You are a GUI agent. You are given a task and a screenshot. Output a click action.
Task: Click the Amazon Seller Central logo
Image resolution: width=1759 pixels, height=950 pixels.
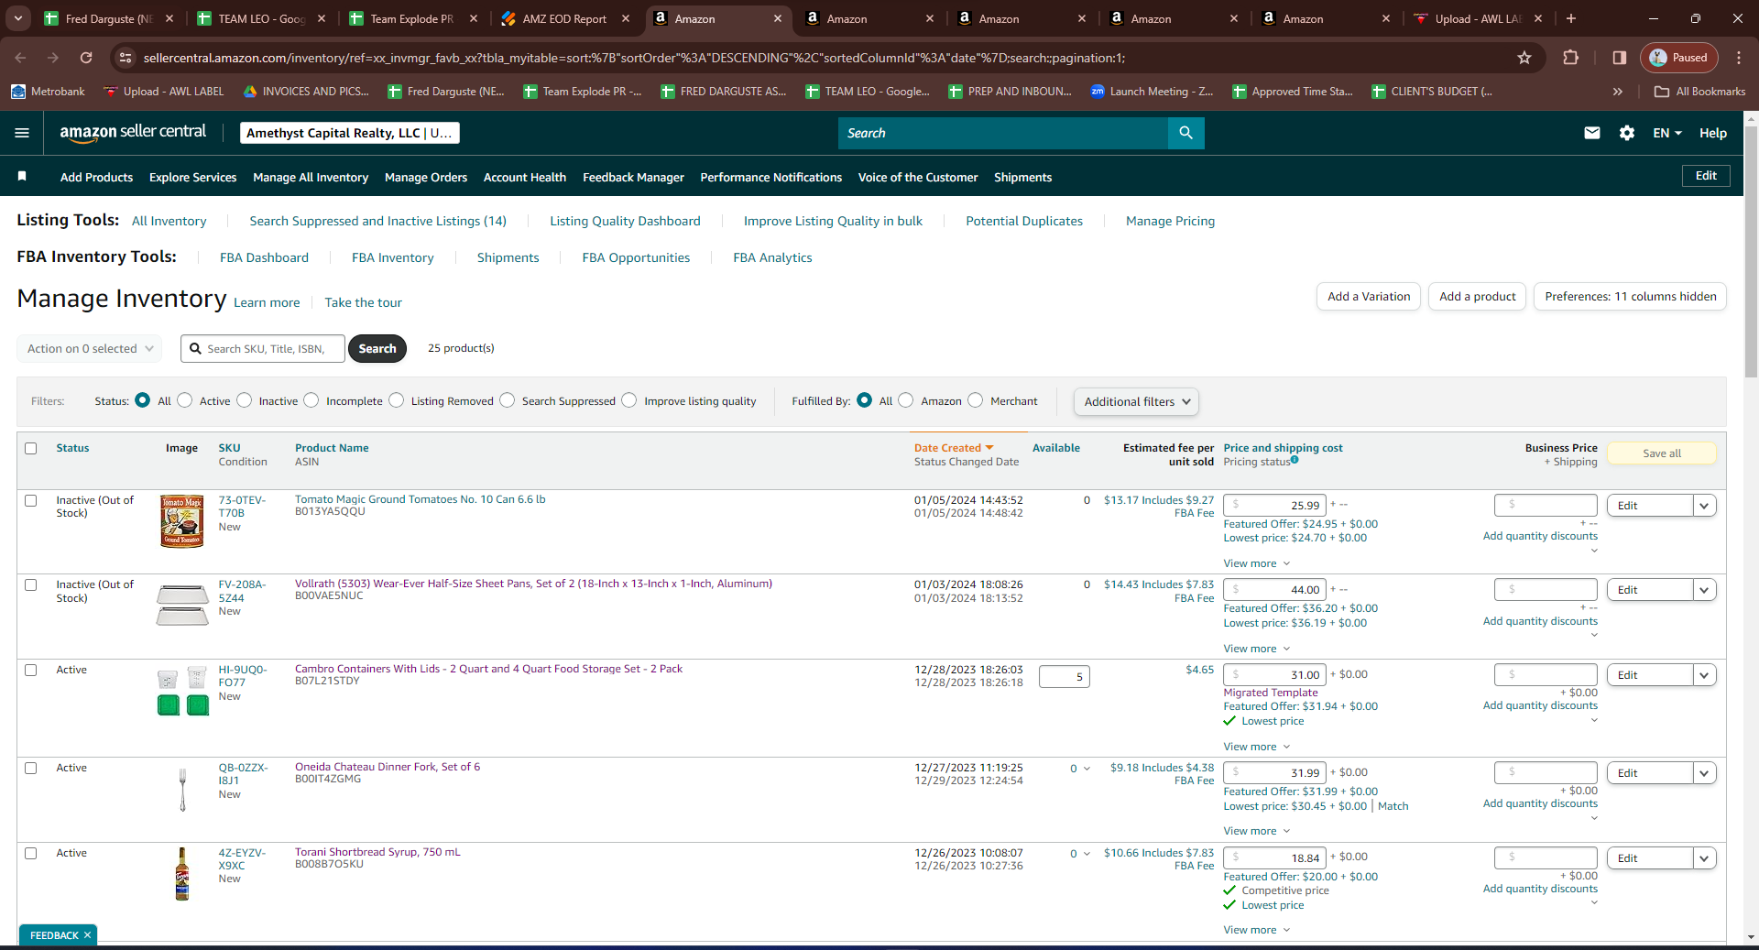click(x=133, y=132)
